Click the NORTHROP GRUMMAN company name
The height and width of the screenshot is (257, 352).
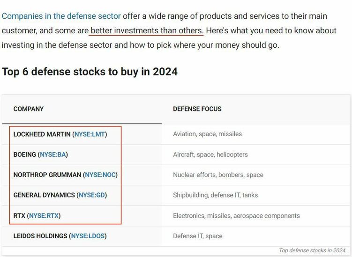click(47, 175)
